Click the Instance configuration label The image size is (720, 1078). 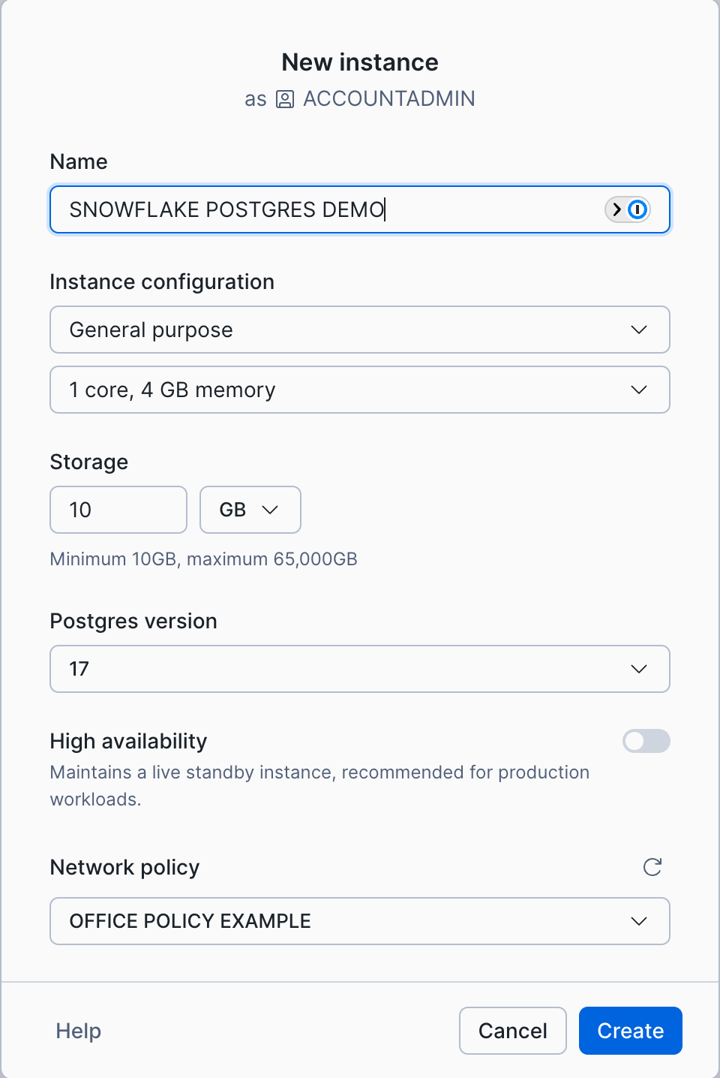pyautogui.click(x=162, y=282)
